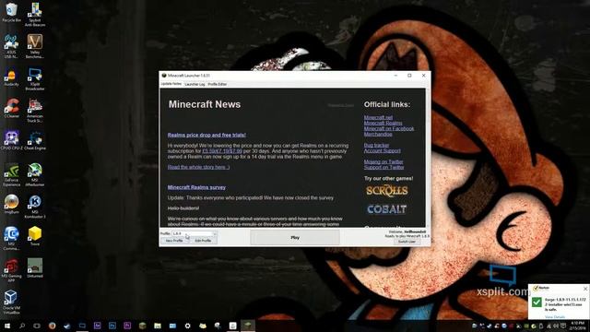Maximize the Minecraft Launcher window
The height and width of the screenshot is (332, 590).
[x=409, y=76]
